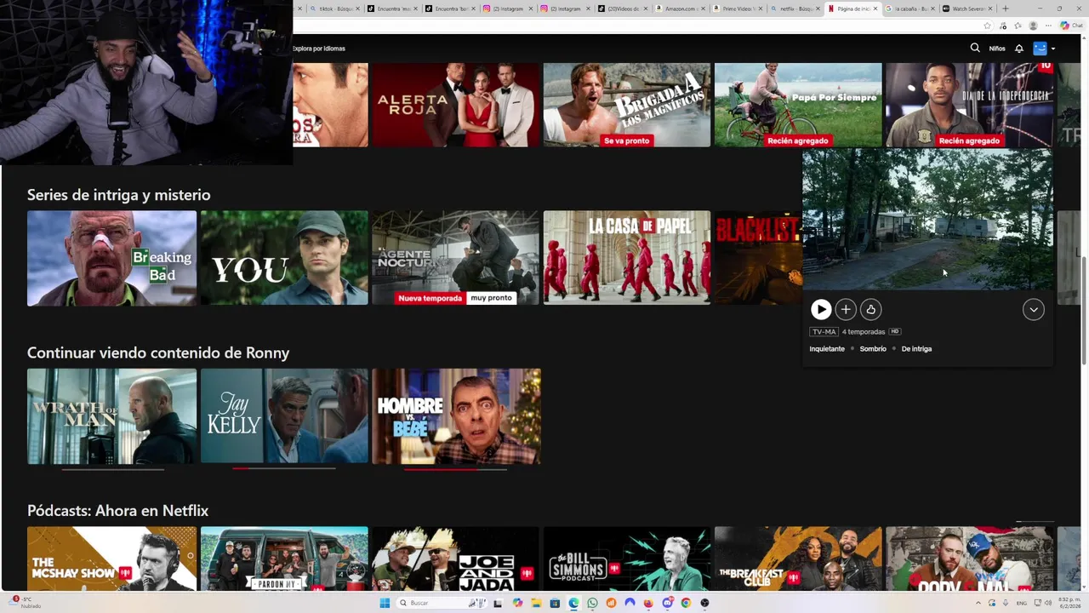Viewport: 1089px width, 613px height.
Task: Open Firefox from the taskbar
Action: 648,603
